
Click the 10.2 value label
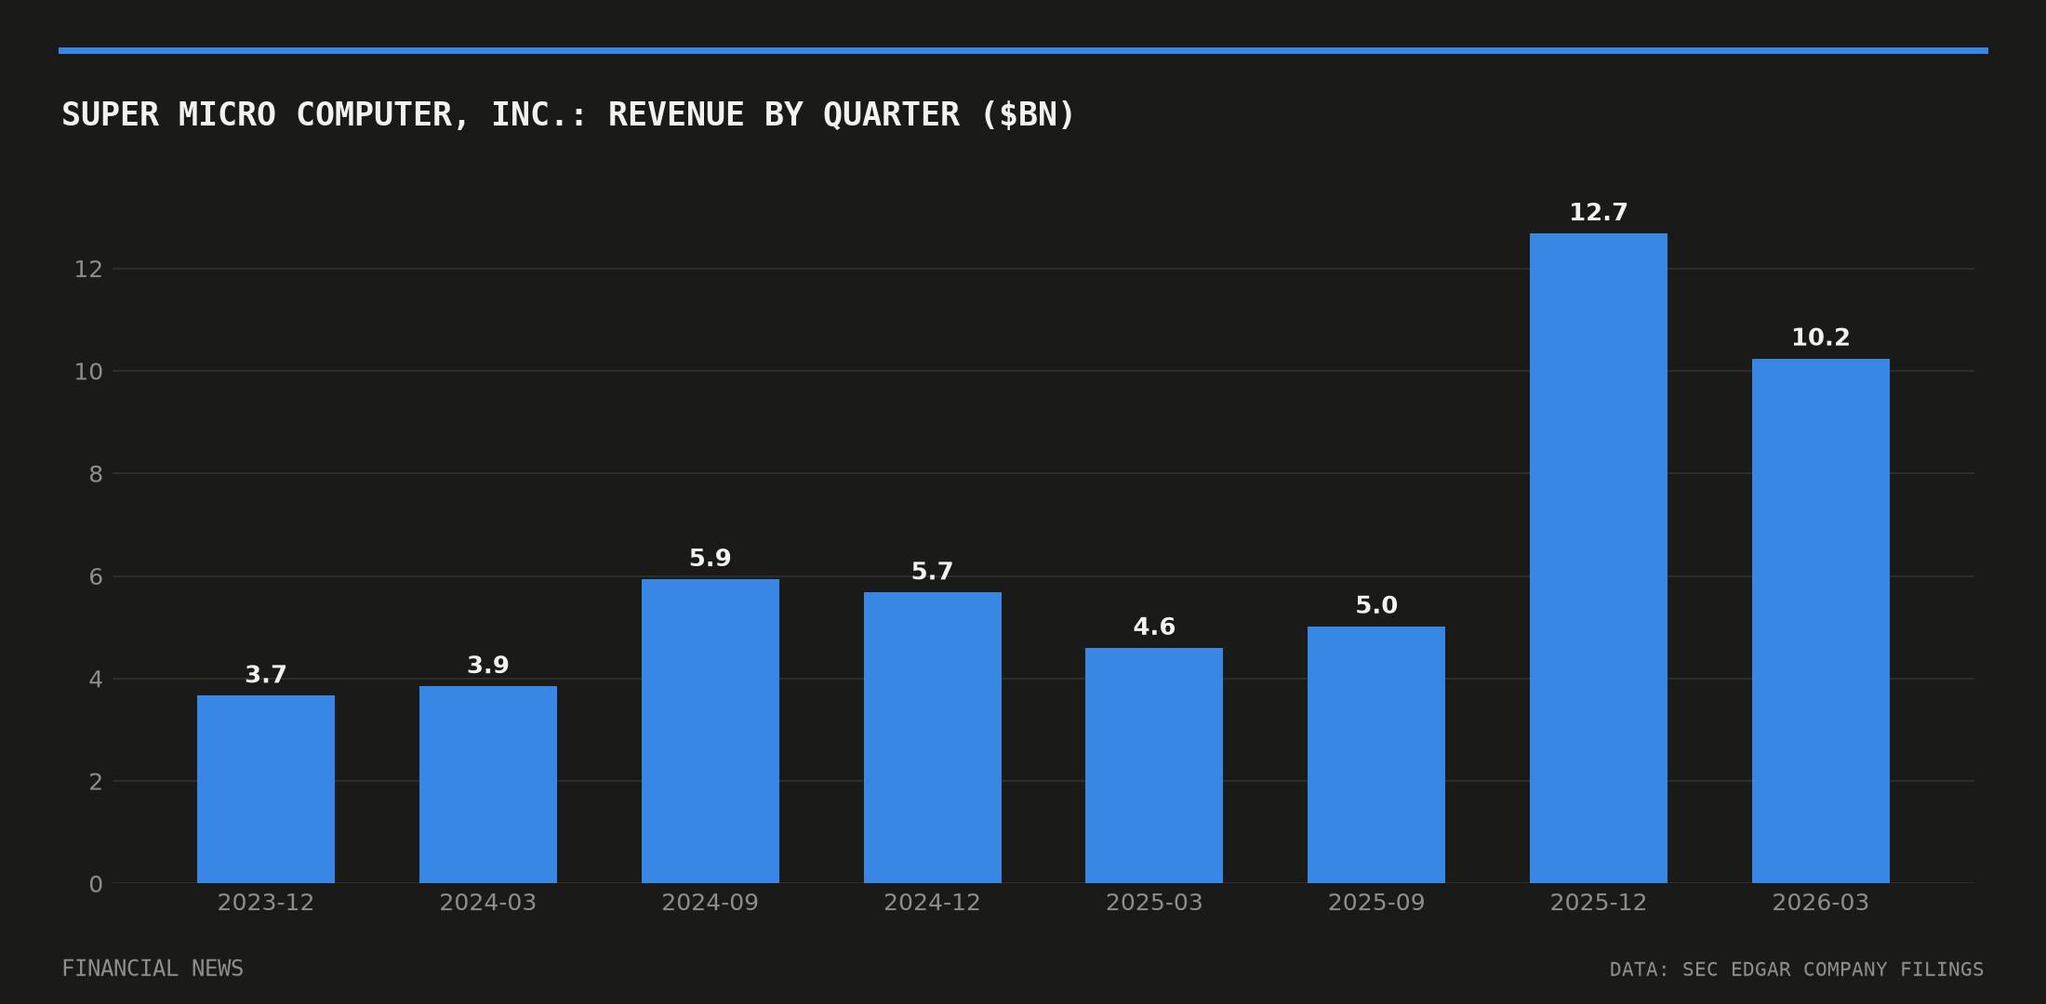(1821, 338)
